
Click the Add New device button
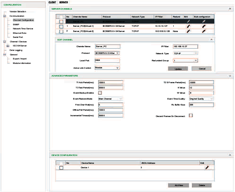178,185
